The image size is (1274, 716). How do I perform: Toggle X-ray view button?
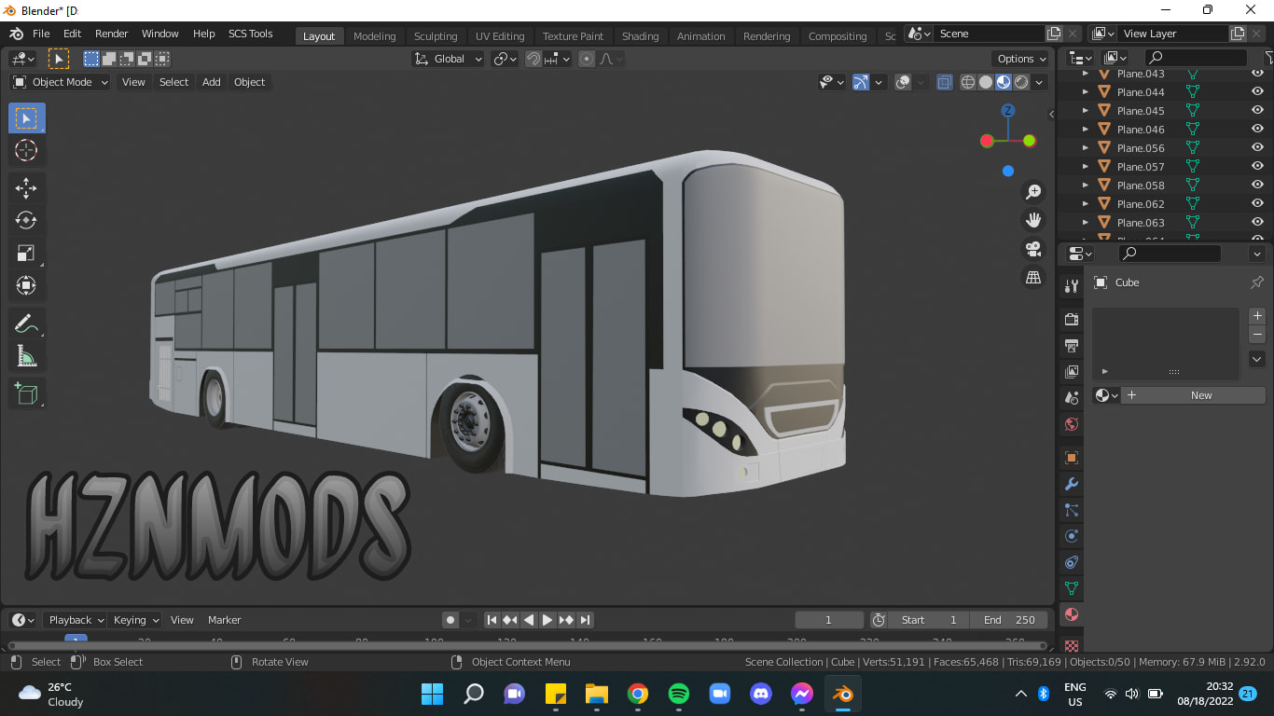pyautogui.click(x=944, y=82)
